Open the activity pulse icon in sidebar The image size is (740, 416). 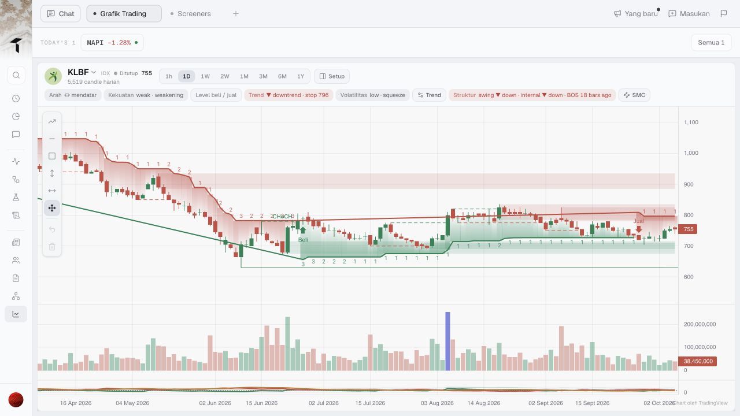click(16, 162)
